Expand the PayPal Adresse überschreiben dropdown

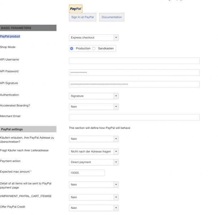point(93,139)
